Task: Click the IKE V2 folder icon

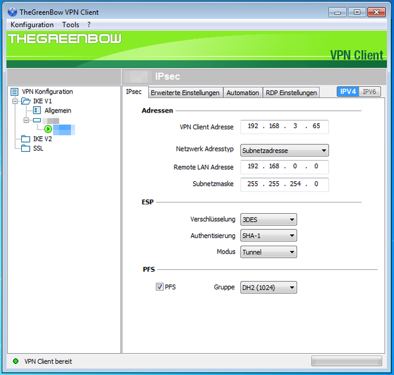Action: [x=26, y=139]
